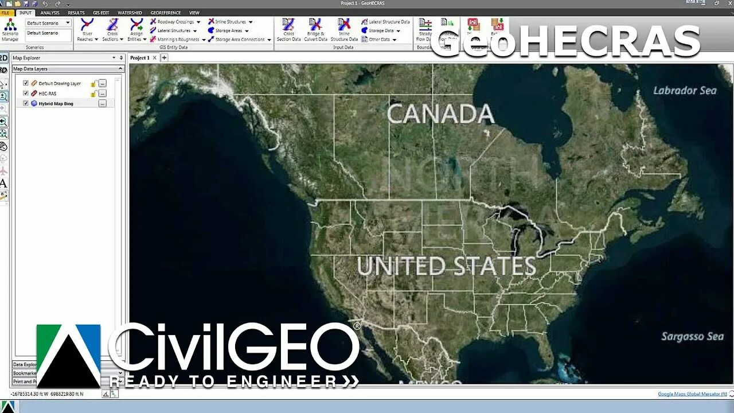Open Steady Flow Data

click(x=425, y=30)
